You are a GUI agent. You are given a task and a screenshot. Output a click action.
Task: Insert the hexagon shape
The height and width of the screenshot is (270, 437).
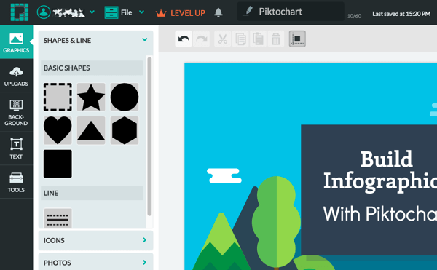125,130
